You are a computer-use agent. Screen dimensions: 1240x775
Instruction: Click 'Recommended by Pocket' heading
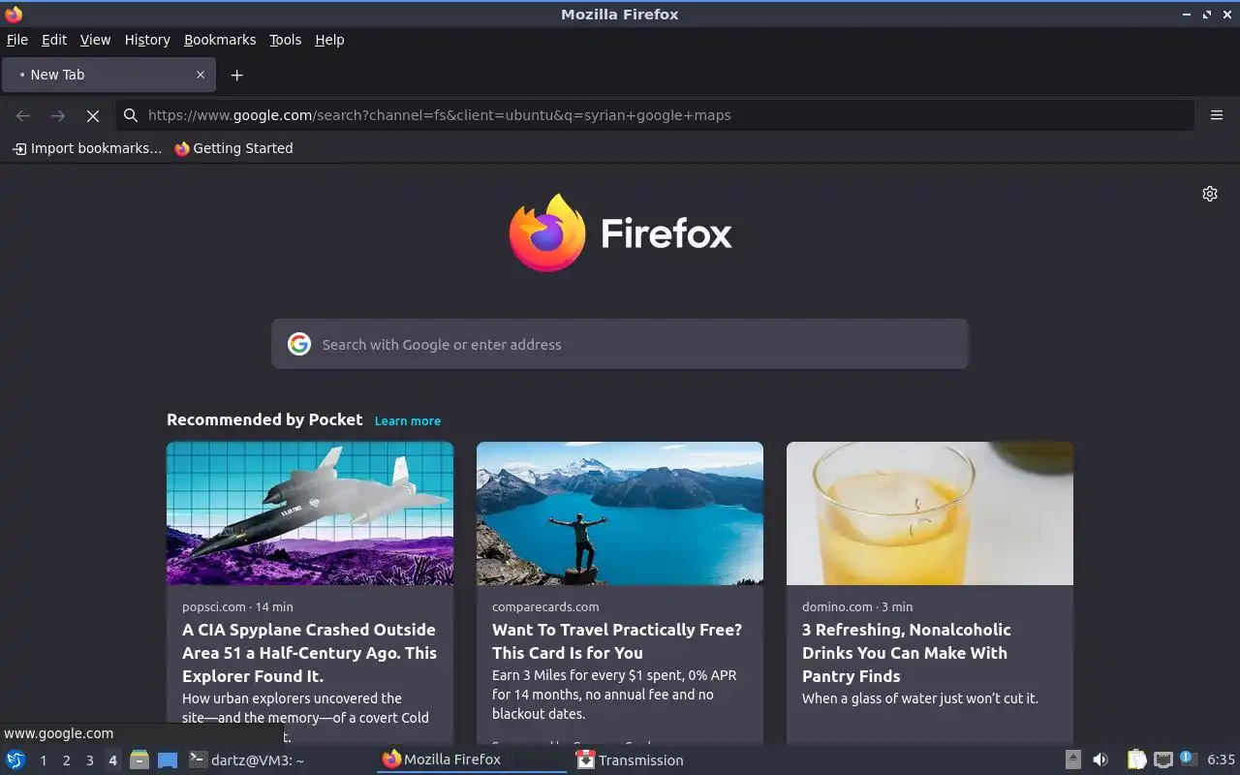(x=264, y=419)
